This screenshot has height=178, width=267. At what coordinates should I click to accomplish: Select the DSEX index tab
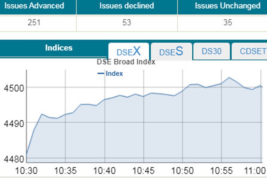point(128,52)
